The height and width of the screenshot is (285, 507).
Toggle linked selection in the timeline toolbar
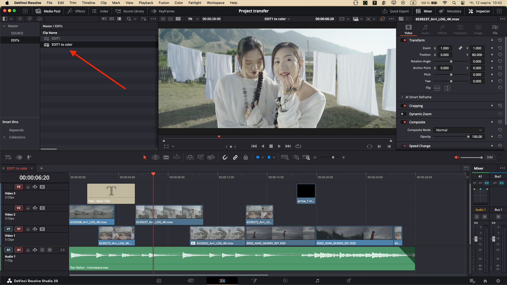(235, 157)
